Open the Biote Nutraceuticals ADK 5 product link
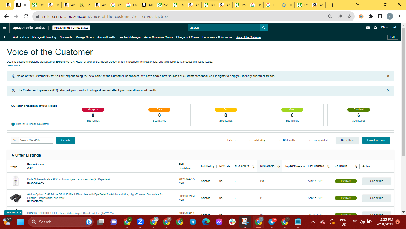This screenshot has height=229, width=406. (68, 179)
